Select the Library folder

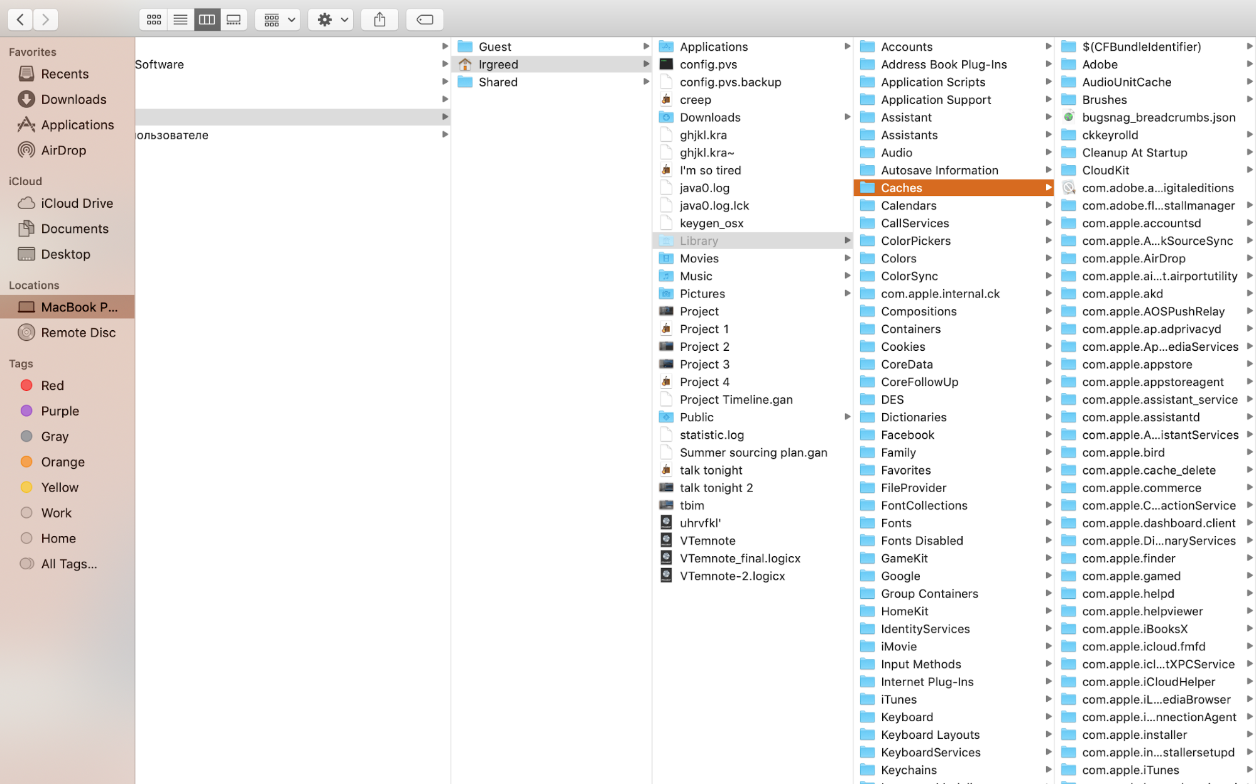[753, 240]
